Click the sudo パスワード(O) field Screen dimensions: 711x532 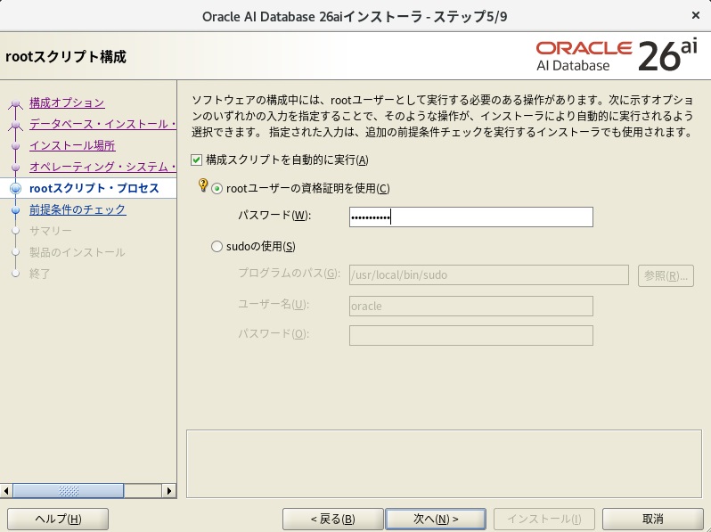[x=471, y=336]
